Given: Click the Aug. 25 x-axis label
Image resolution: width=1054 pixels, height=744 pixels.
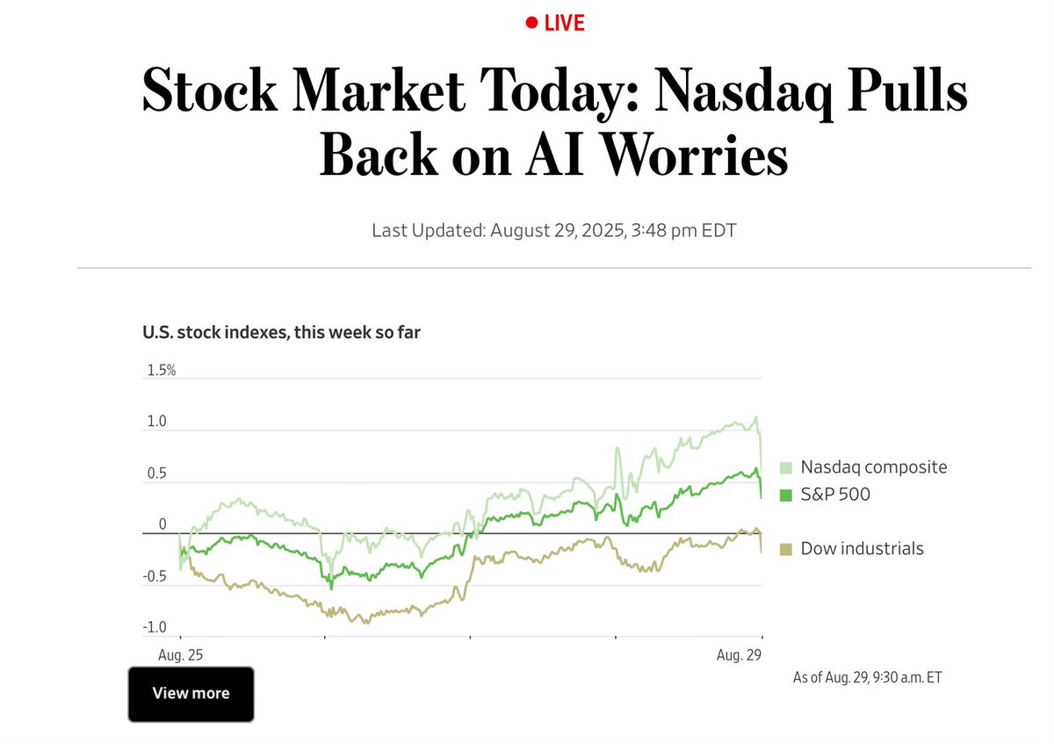Looking at the screenshot, I should [180, 655].
